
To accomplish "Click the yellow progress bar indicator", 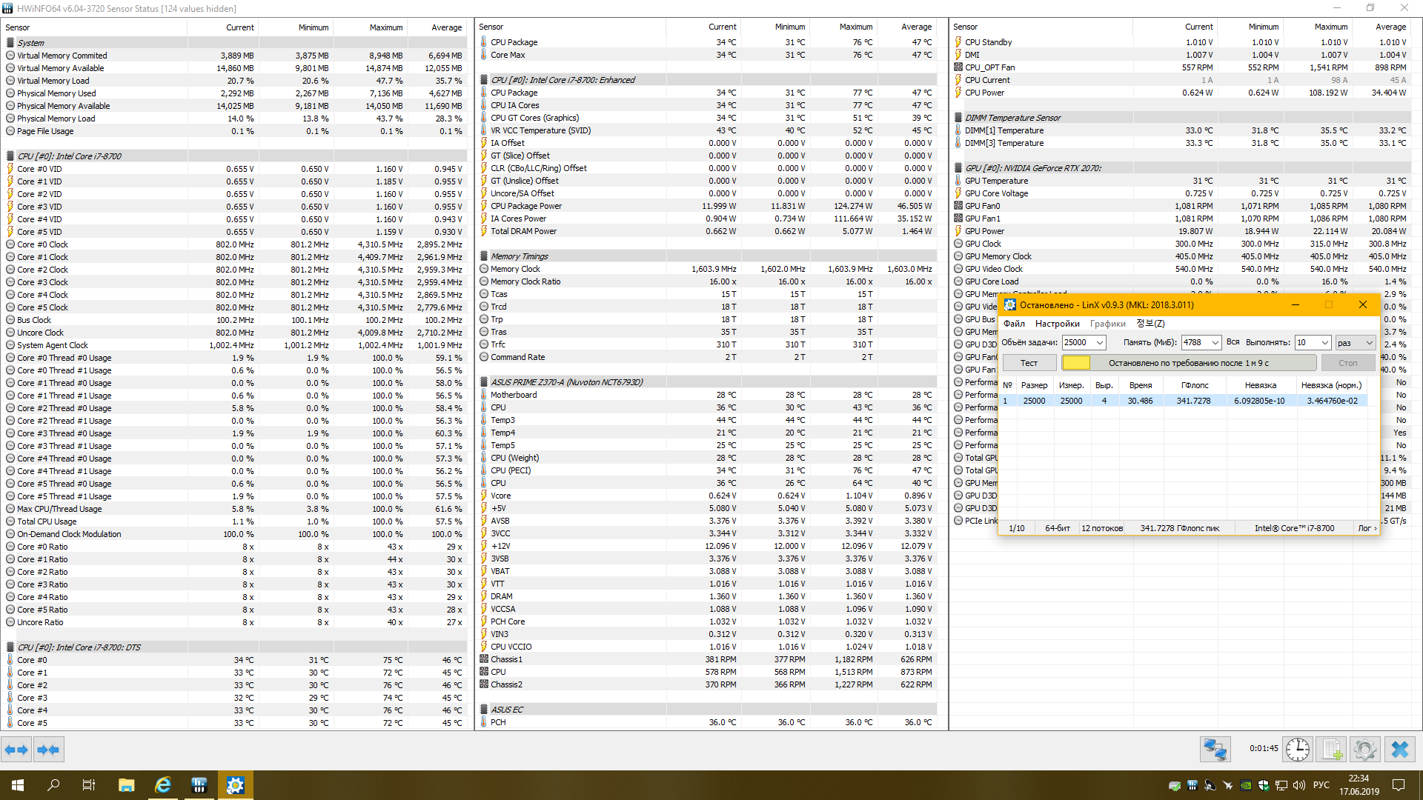I will pyautogui.click(x=1076, y=362).
